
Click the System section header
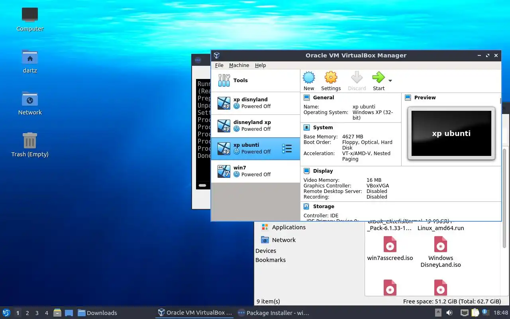323,128
